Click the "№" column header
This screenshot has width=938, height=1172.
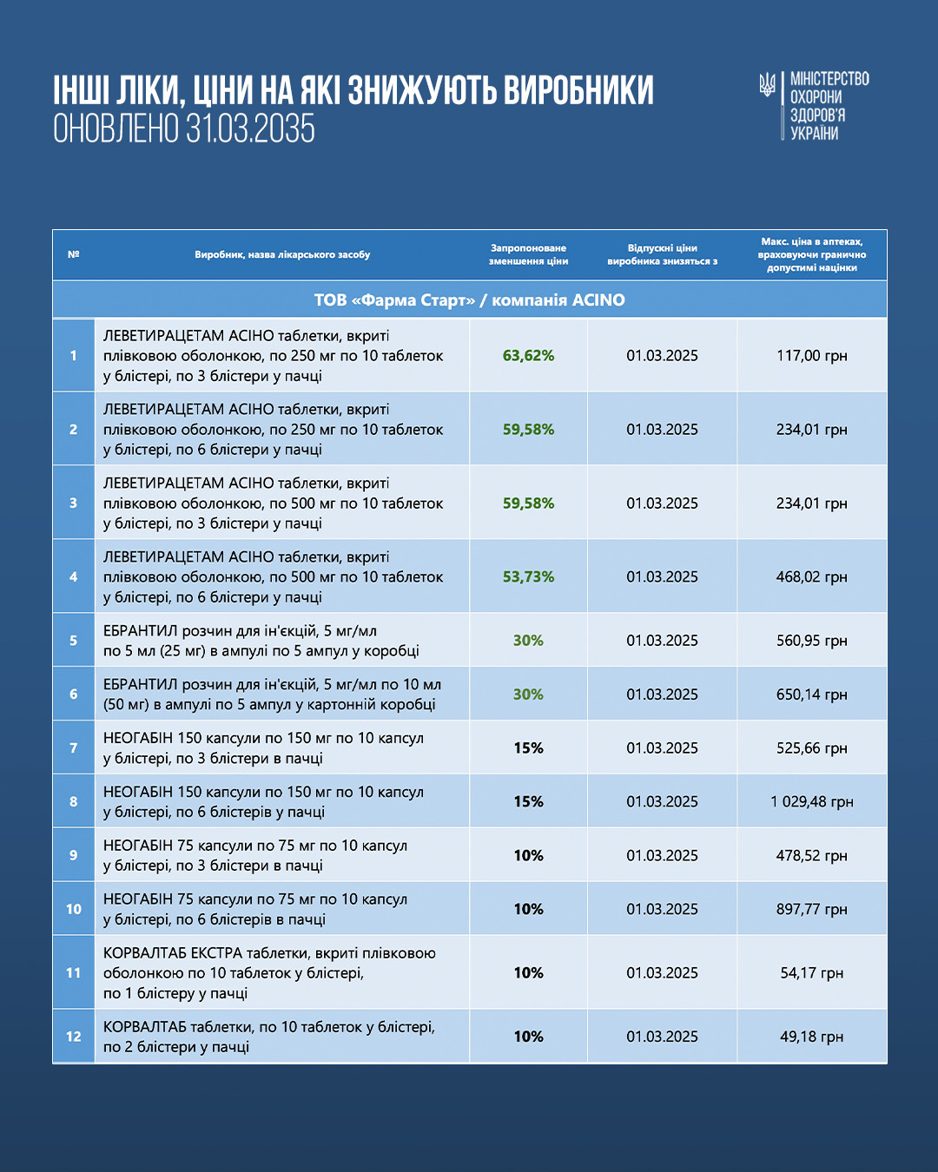(74, 254)
